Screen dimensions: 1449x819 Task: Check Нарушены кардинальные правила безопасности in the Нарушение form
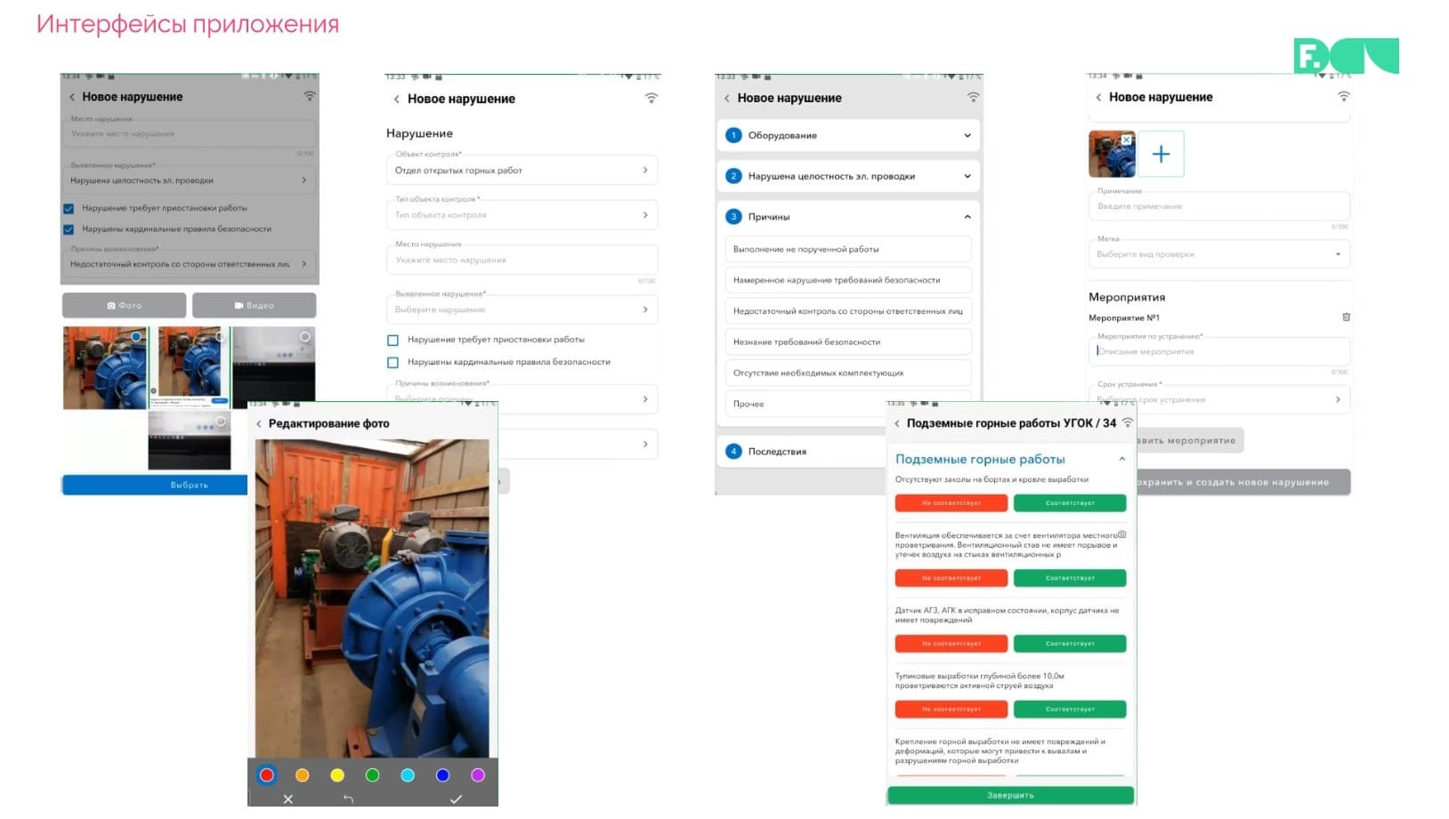click(x=393, y=362)
